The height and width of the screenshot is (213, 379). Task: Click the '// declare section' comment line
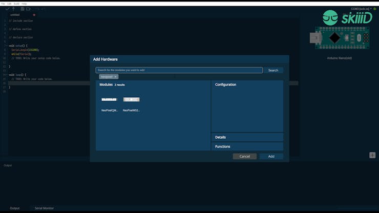(x=21, y=37)
